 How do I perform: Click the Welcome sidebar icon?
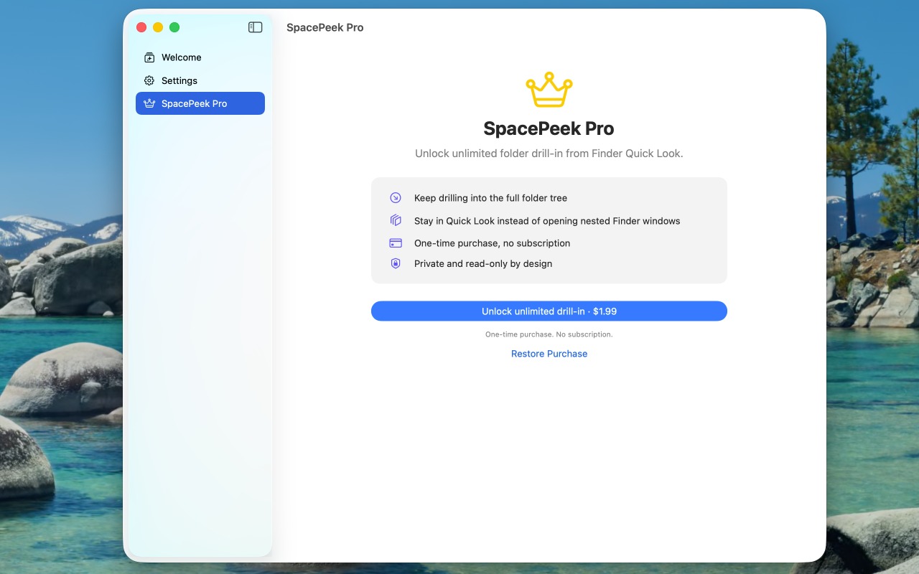[x=149, y=57]
